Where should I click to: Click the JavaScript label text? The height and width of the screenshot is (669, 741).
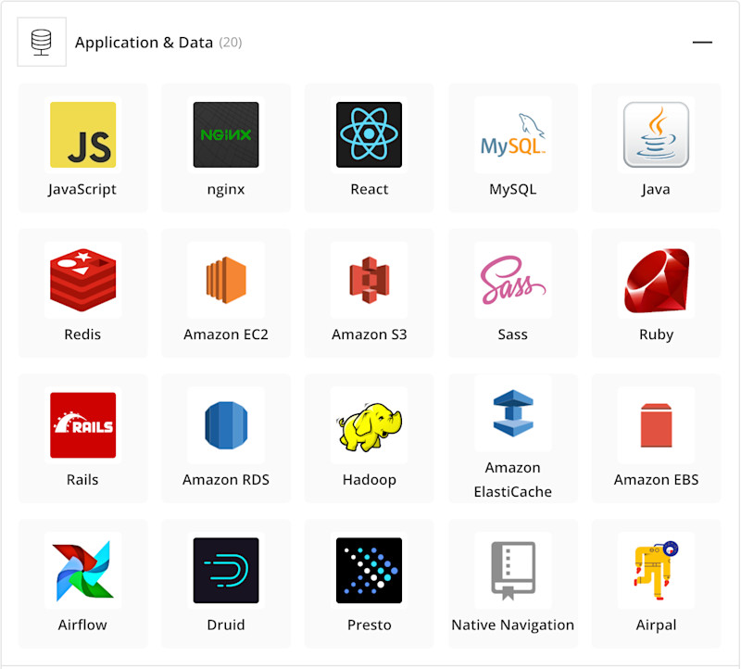click(x=82, y=189)
